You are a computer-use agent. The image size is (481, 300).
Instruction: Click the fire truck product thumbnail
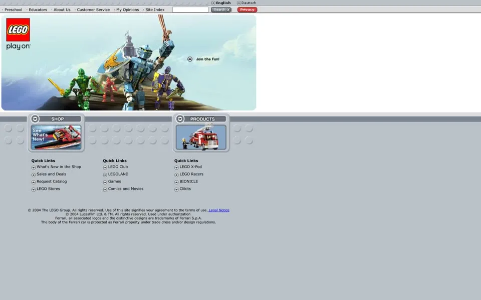(x=201, y=137)
